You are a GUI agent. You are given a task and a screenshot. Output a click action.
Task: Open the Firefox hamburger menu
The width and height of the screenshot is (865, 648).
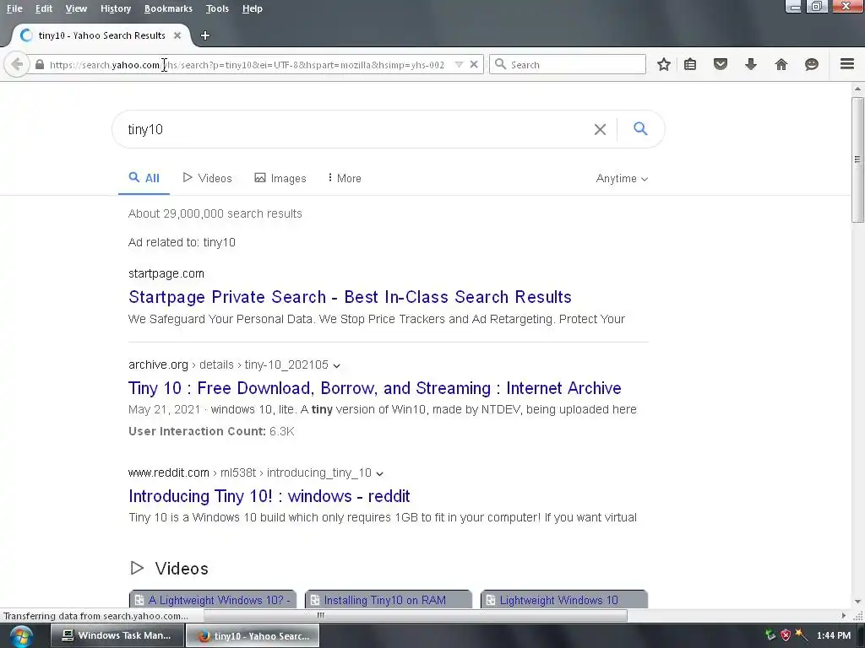pyautogui.click(x=846, y=64)
